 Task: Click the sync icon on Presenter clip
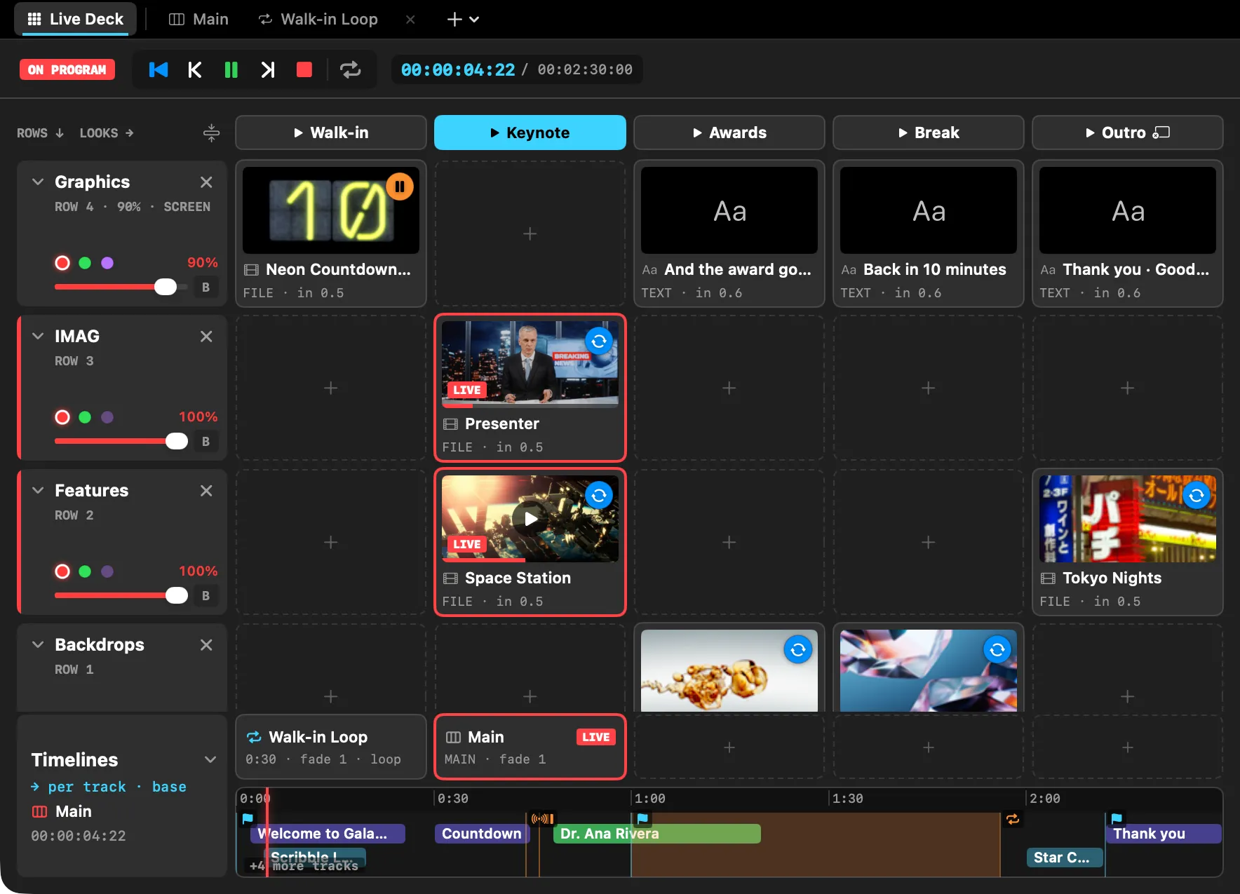[599, 341]
